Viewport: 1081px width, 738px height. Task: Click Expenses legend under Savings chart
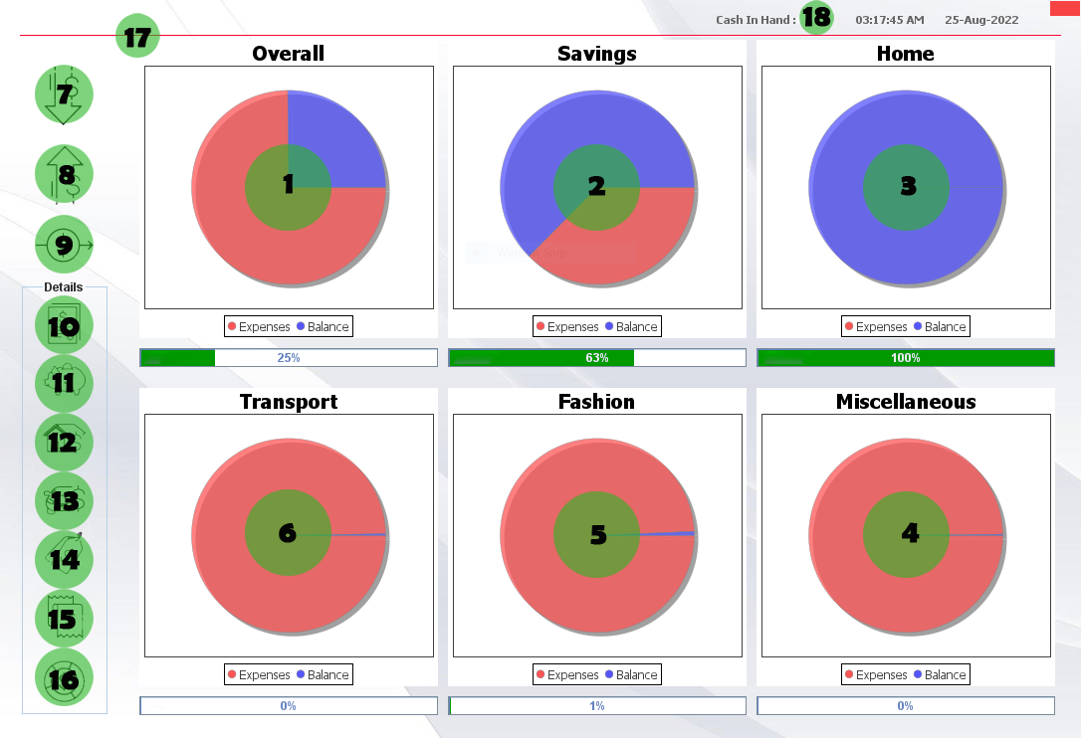[568, 326]
